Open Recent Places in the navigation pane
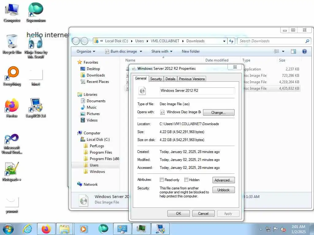This screenshot has height=235, width=314. (95, 81)
